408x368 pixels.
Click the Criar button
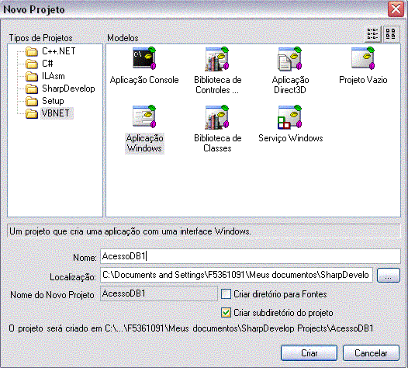(x=309, y=353)
